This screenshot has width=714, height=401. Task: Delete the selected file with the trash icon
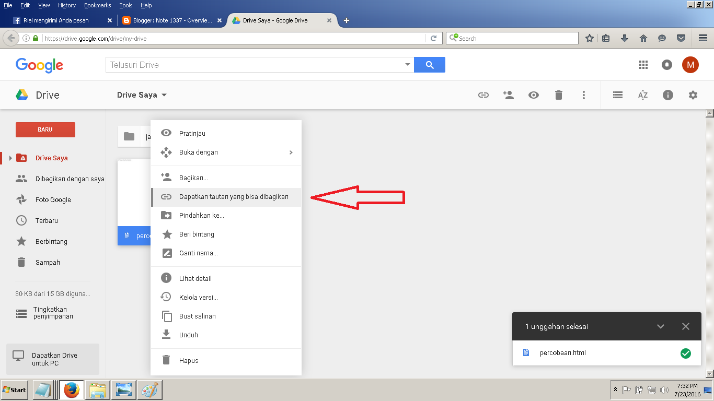[x=558, y=95]
